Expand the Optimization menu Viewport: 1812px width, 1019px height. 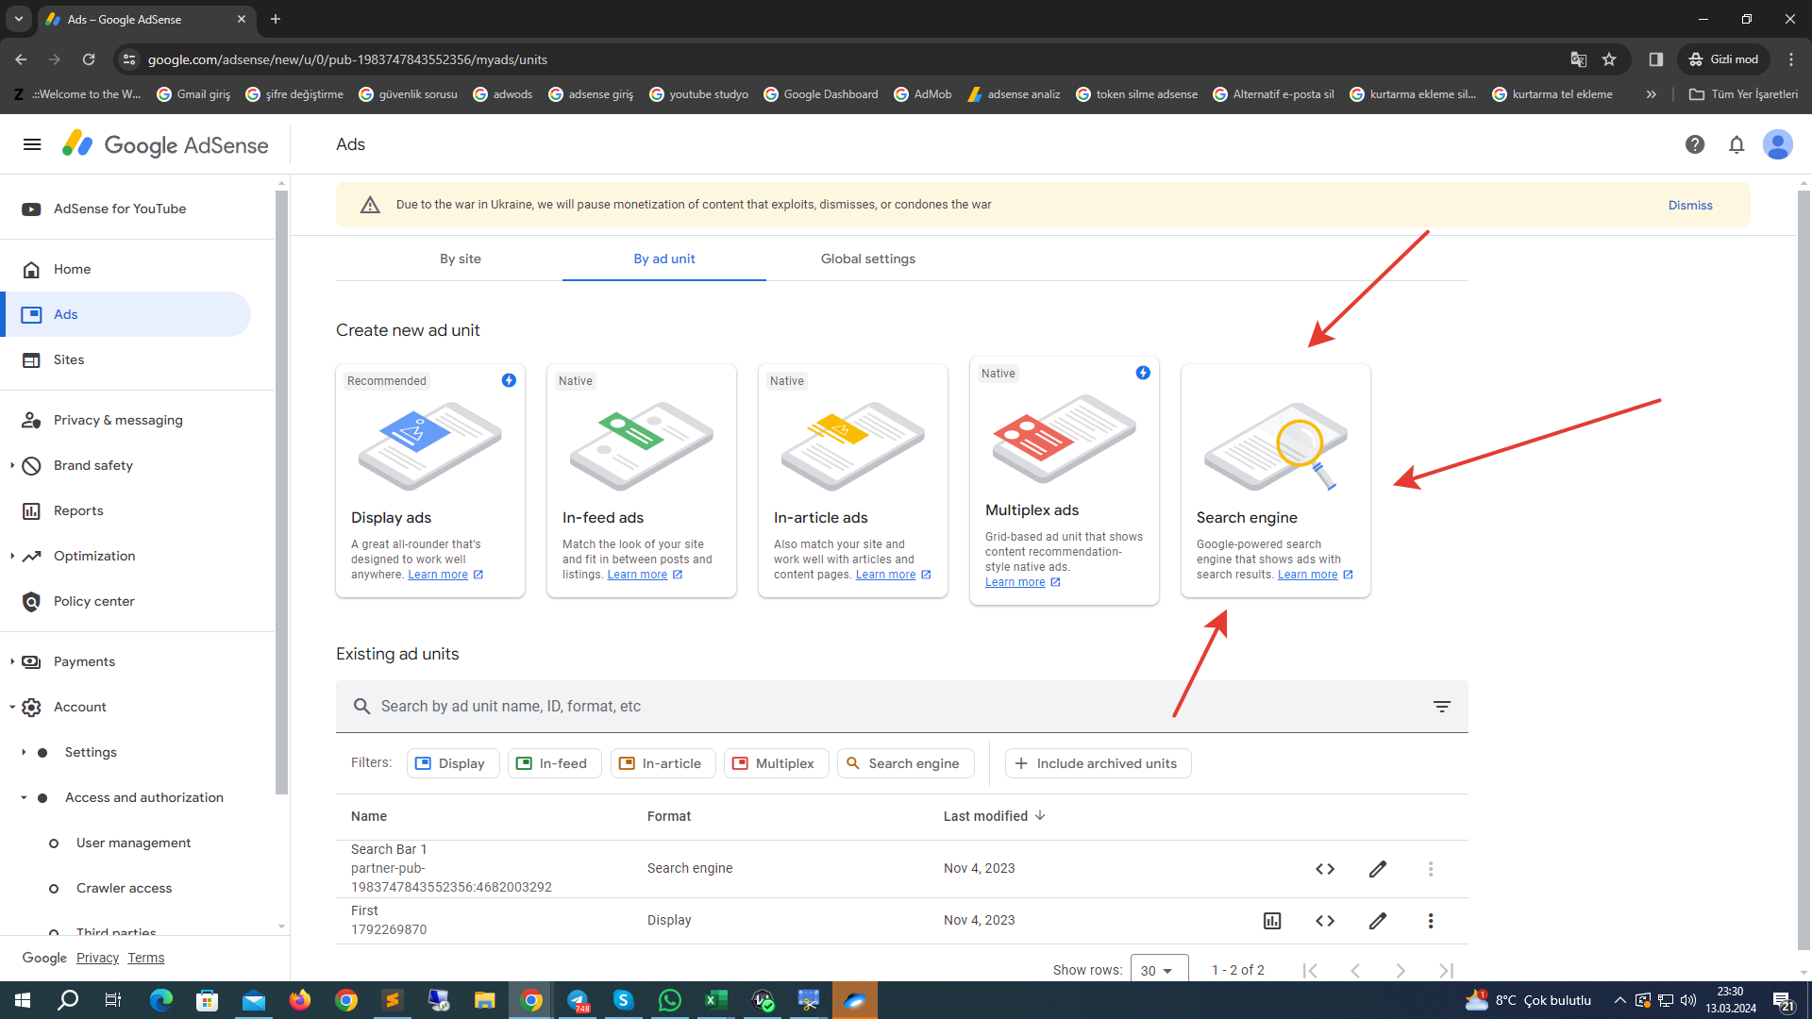tap(12, 556)
